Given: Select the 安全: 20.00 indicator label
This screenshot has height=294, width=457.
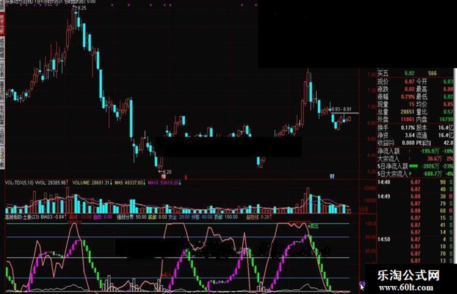Looking at the screenshot, I should tap(179, 217).
